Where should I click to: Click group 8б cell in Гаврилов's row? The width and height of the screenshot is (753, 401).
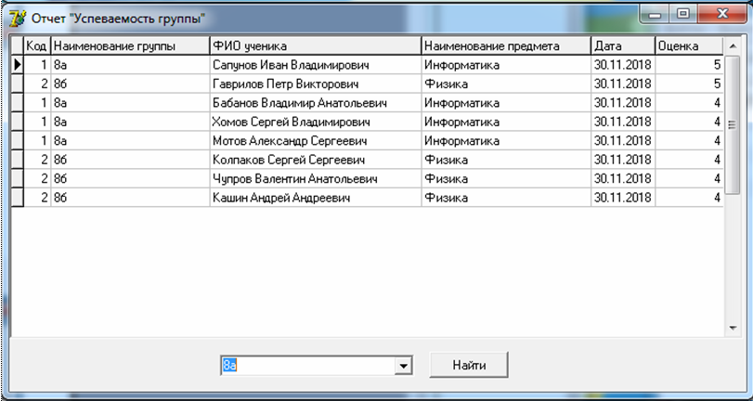pos(130,84)
